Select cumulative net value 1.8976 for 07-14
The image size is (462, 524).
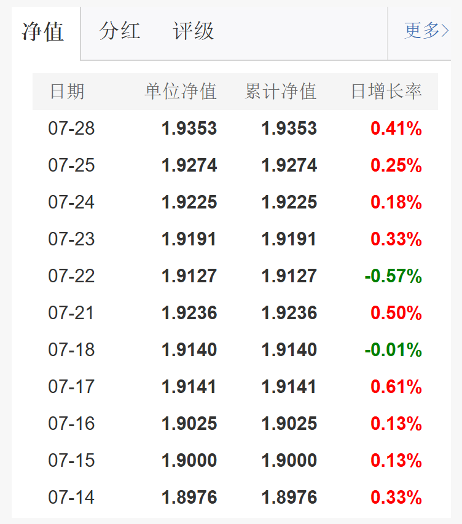coord(289,498)
